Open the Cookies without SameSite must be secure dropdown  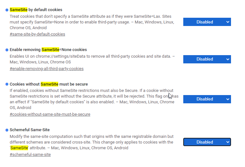point(207,99)
